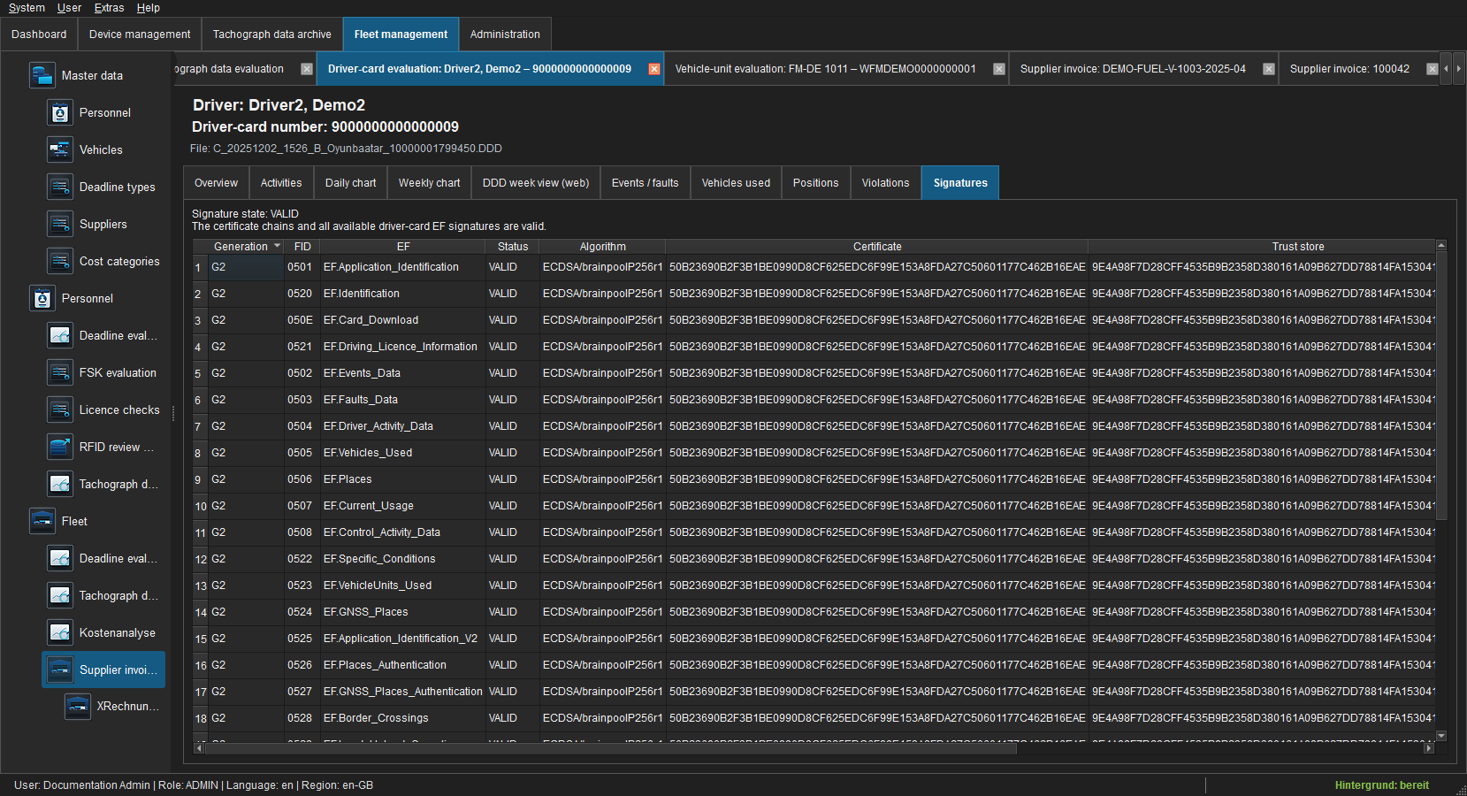The height and width of the screenshot is (796, 1467).
Task: Sort by the Status column header
Action: [513, 247]
